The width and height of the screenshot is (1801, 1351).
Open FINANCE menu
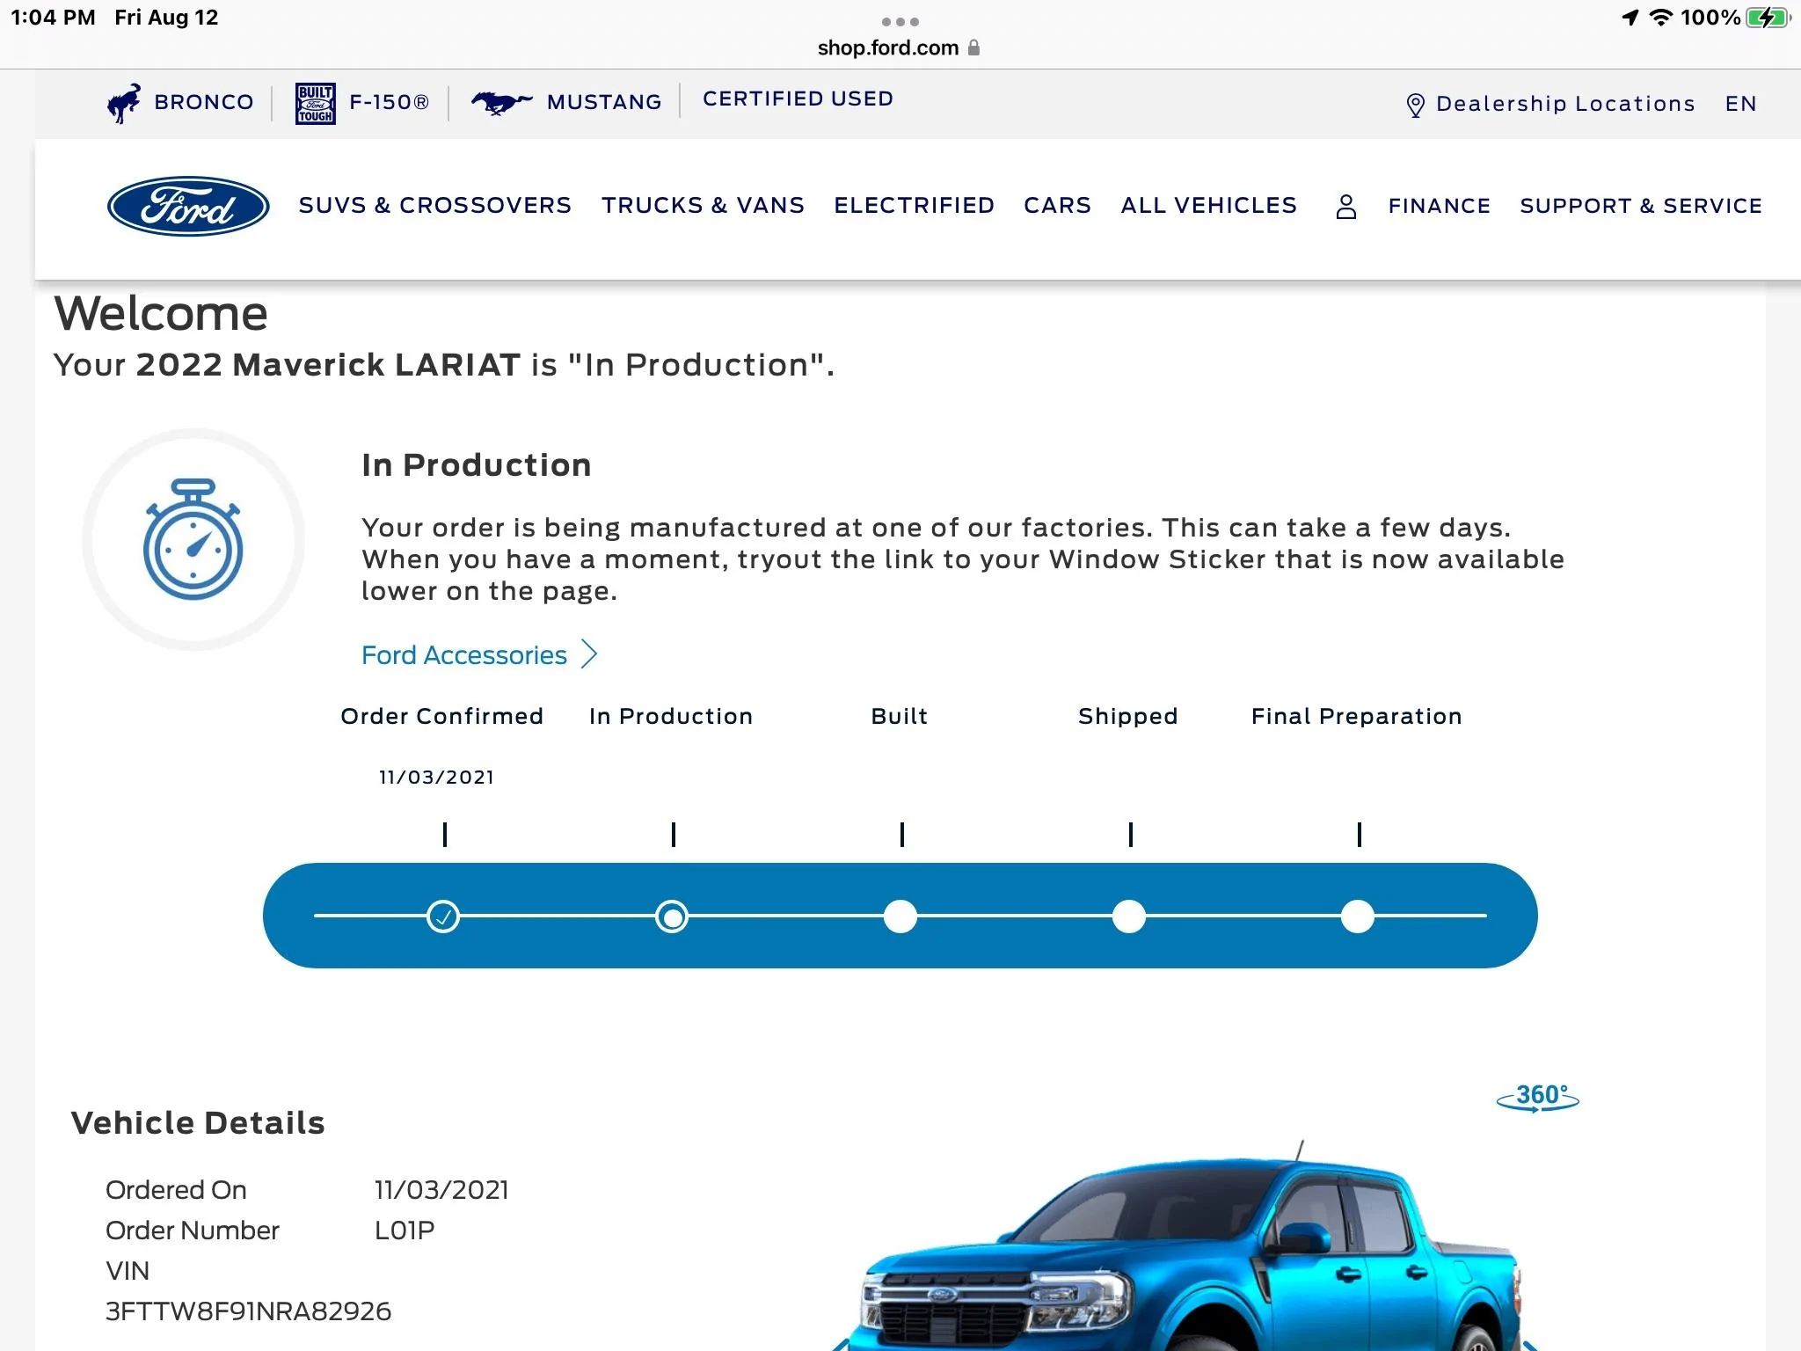coord(1439,207)
